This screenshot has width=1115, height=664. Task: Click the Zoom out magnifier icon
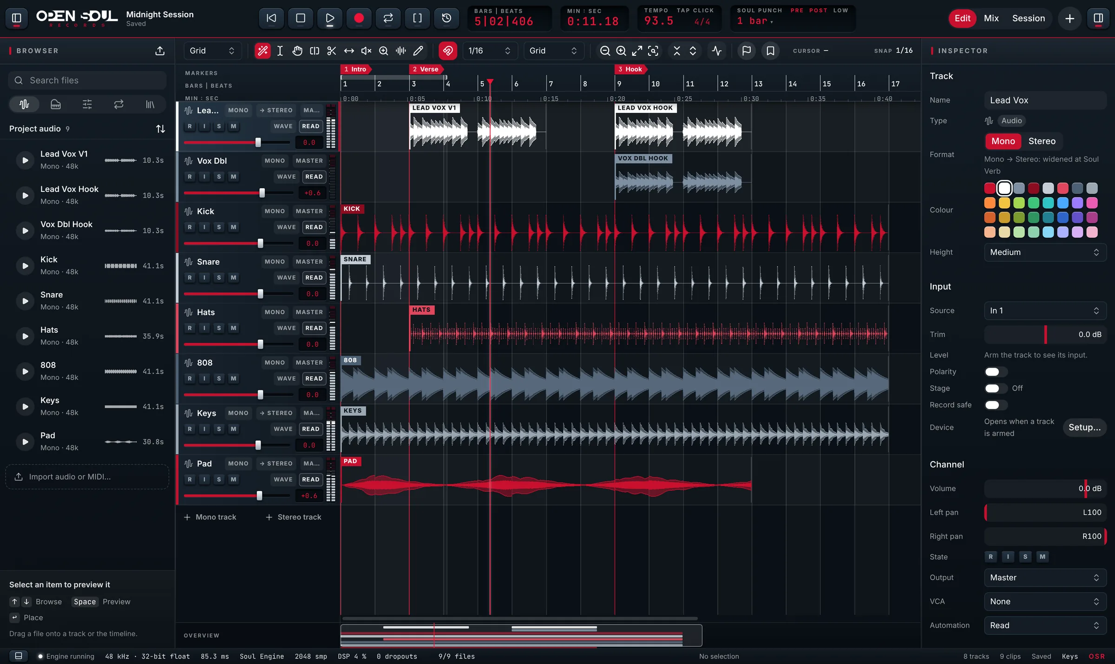[x=605, y=51]
